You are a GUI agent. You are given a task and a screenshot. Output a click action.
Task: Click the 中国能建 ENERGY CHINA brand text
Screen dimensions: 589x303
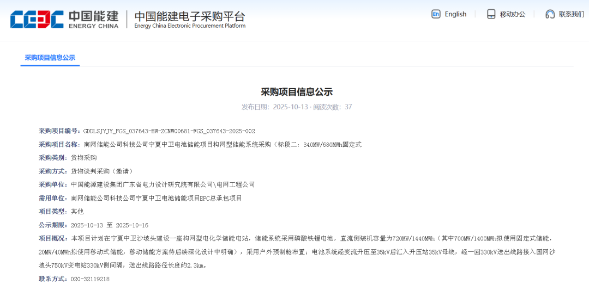[x=93, y=19]
